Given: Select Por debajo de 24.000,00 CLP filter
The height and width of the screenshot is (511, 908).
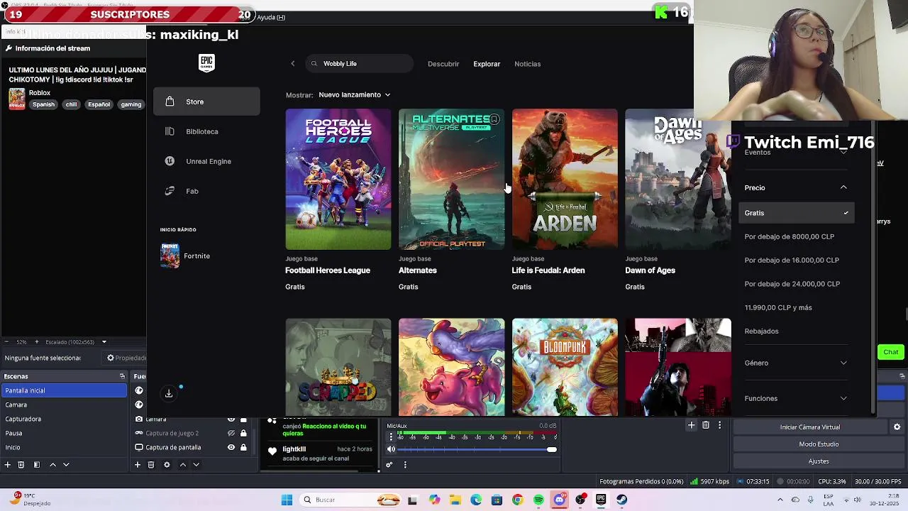Looking at the screenshot, I should point(792,284).
